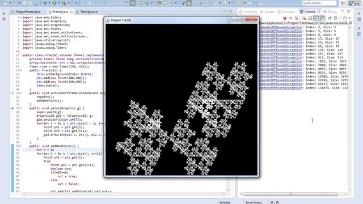363x204 pixels.
Task: Maximize the editor area with its maximize icon
Action: (231, 11)
